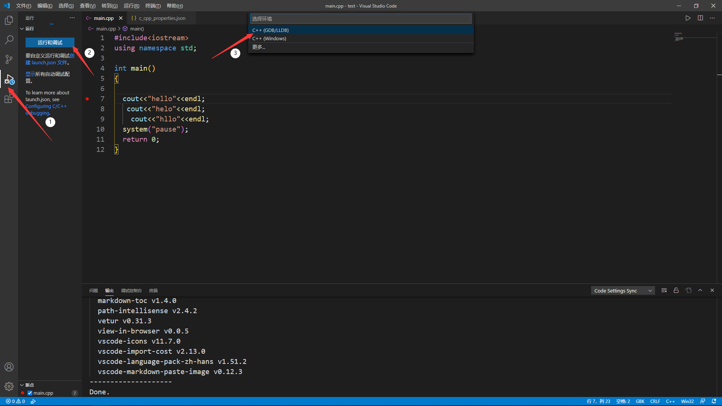Open the sidebar 运行 view ellipsis menu
722x406 pixels.
click(72, 18)
